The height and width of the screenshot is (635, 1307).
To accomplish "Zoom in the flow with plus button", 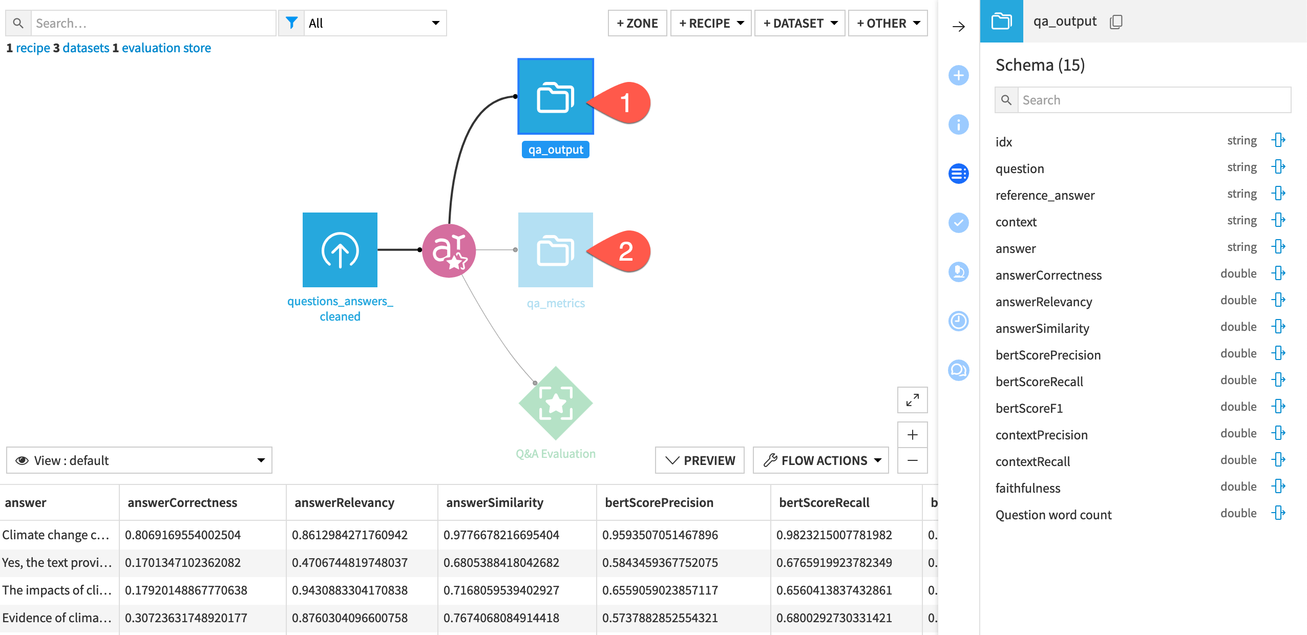I will point(912,435).
